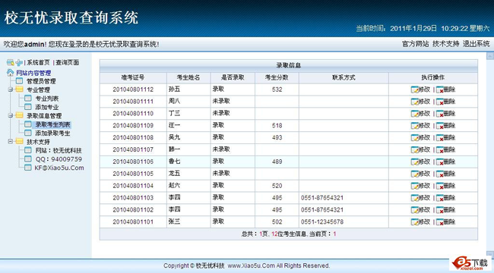Open 管理员管理 in sidebar
Viewport: 494px width, 273px height.
coord(41,81)
